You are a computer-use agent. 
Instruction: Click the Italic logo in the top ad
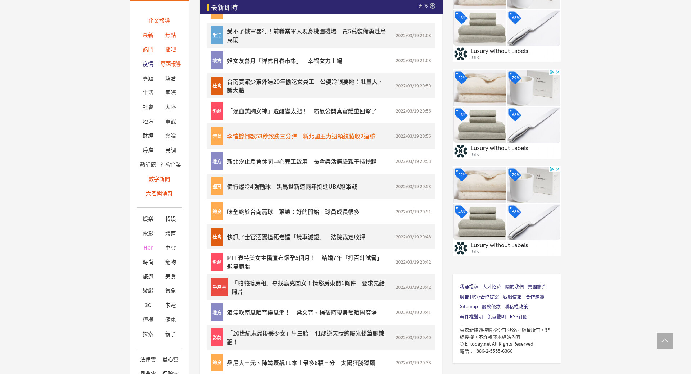tap(461, 54)
